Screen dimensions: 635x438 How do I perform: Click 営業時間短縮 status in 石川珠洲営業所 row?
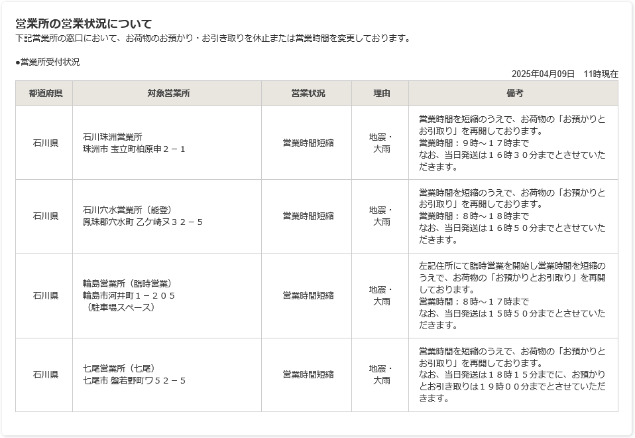[x=308, y=143]
